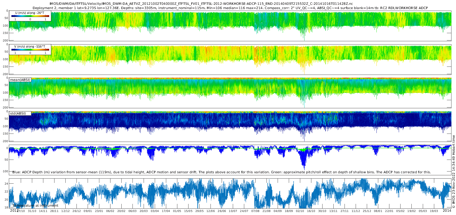
Task: Click the '20/02' date tick label
Action: 121,211
